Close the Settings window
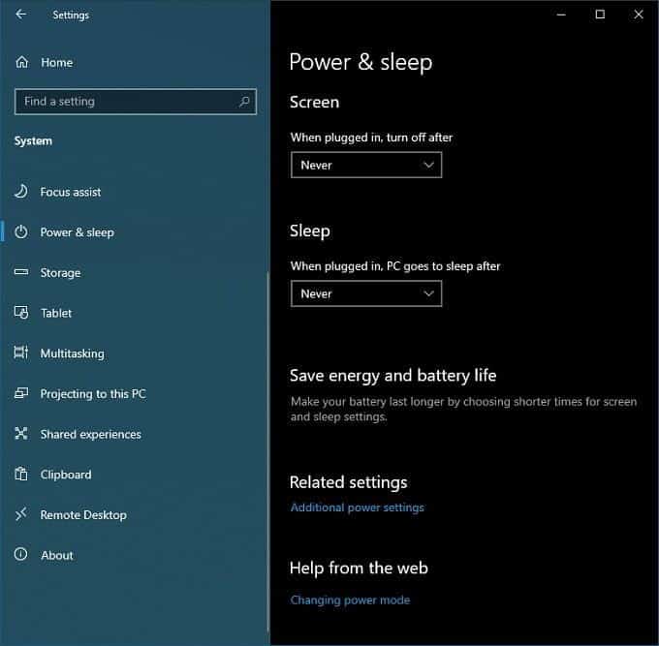The height and width of the screenshot is (646, 659). 639,15
